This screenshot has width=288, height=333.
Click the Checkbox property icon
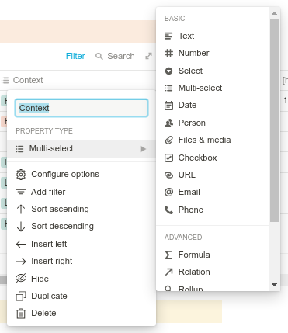[x=168, y=158]
